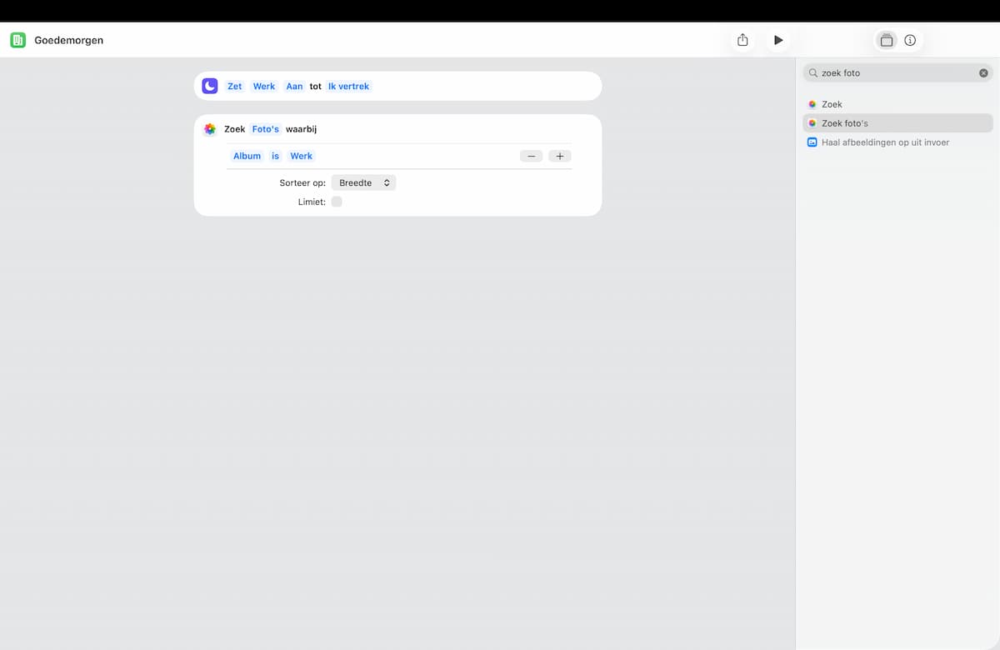Screen dimensions: 1000x650
Task: Toggle the action library panel icon
Action: (x=887, y=40)
